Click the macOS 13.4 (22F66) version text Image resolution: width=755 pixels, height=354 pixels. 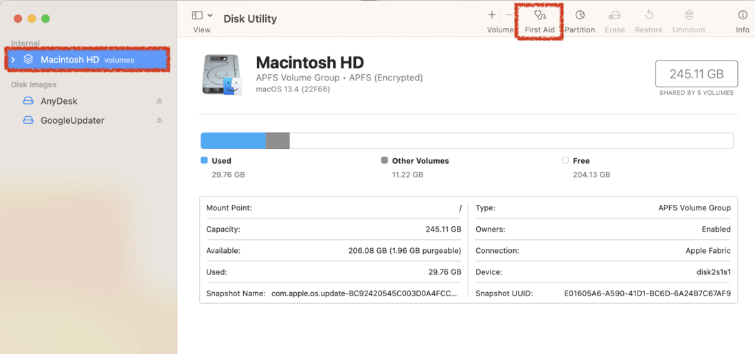293,89
